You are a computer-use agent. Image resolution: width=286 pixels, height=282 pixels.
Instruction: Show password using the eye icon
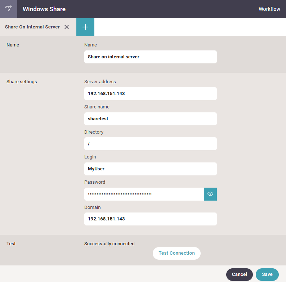[210, 194]
